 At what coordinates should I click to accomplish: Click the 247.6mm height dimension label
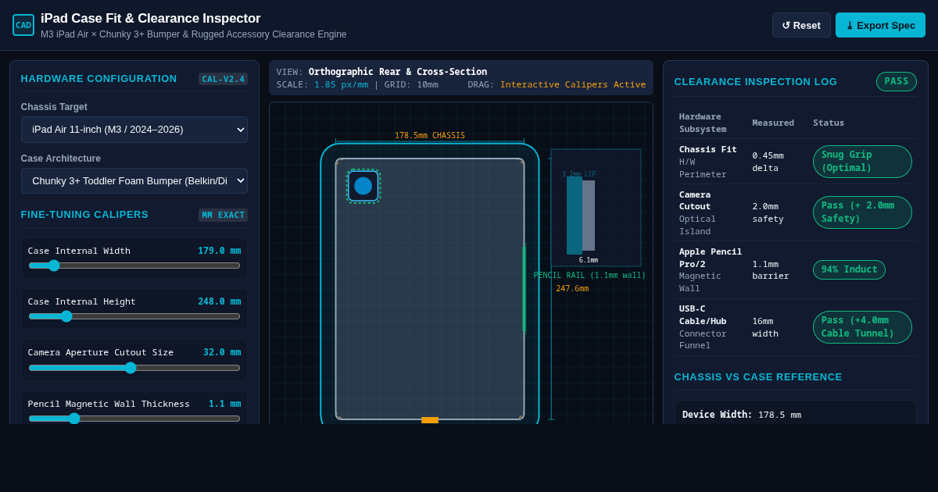tap(572, 289)
